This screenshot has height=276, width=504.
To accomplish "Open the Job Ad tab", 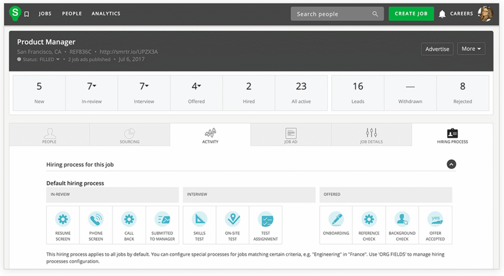I will click(x=291, y=135).
